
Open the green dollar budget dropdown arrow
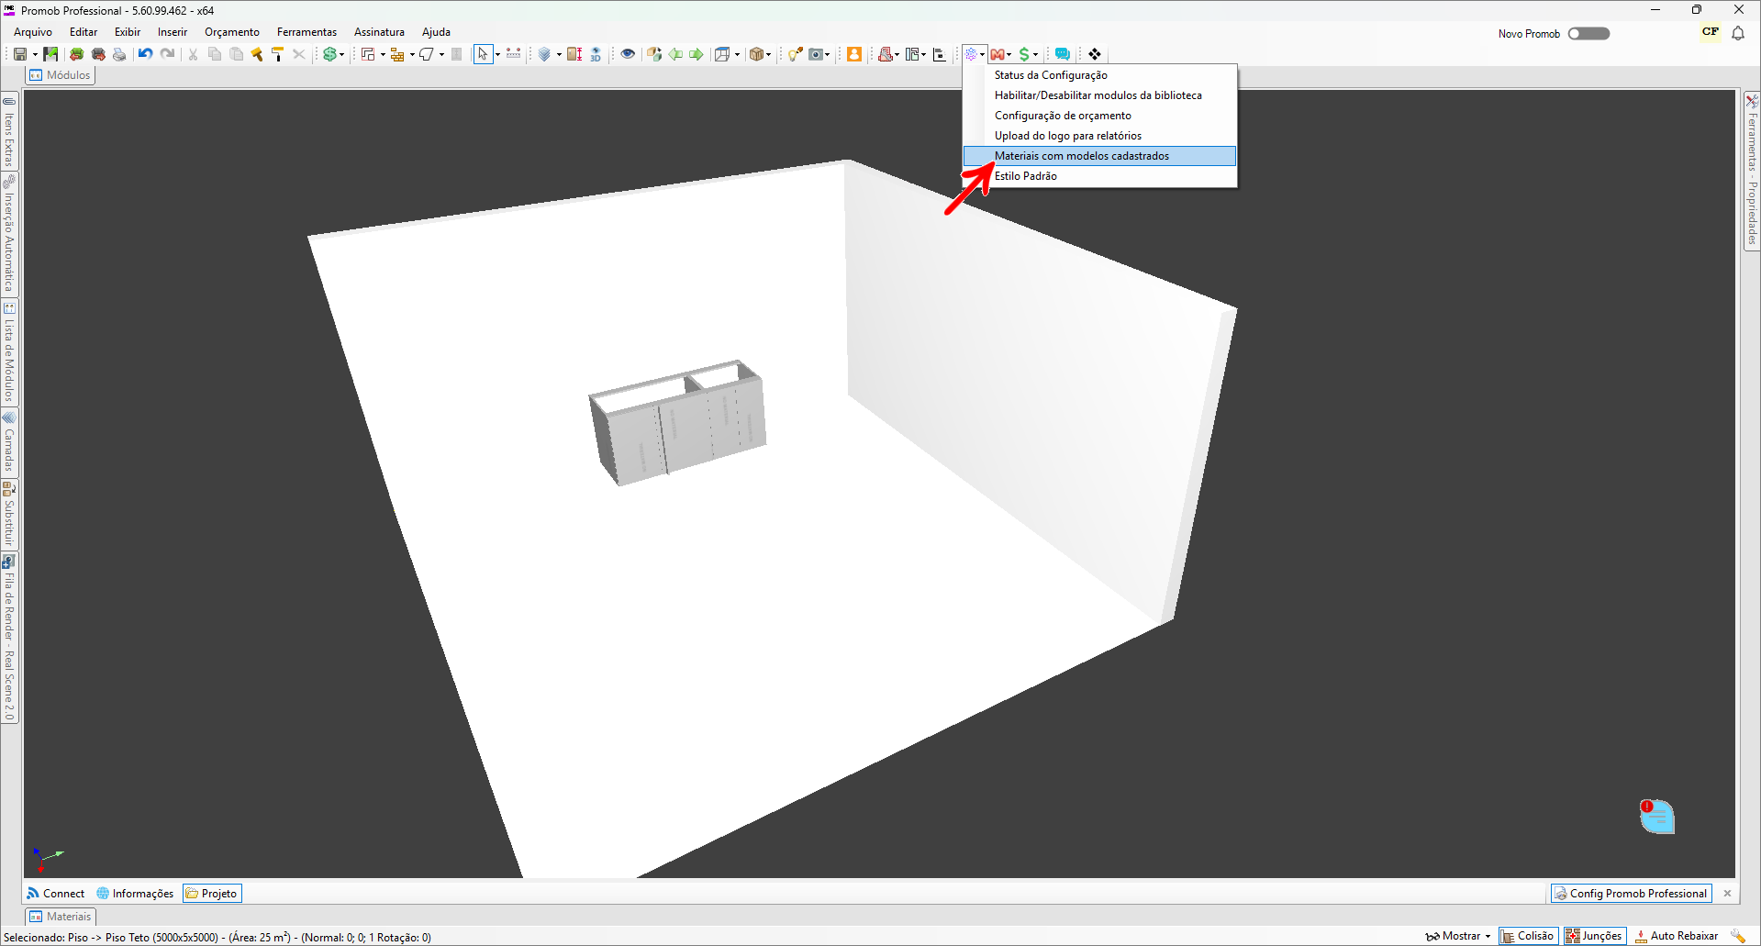(342, 55)
